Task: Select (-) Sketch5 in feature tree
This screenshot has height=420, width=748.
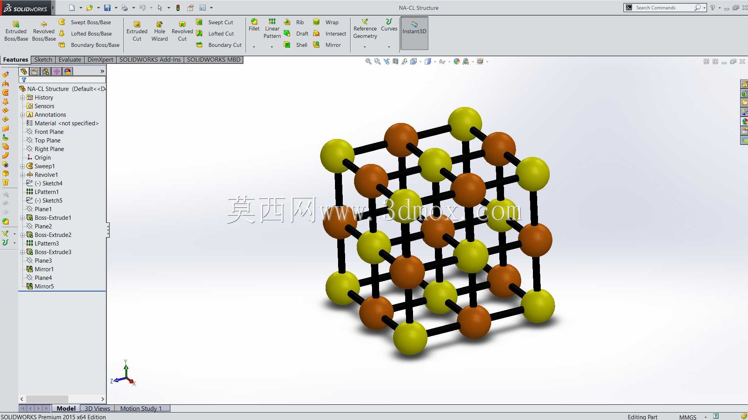Action: pyautogui.click(x=45, y=201)
